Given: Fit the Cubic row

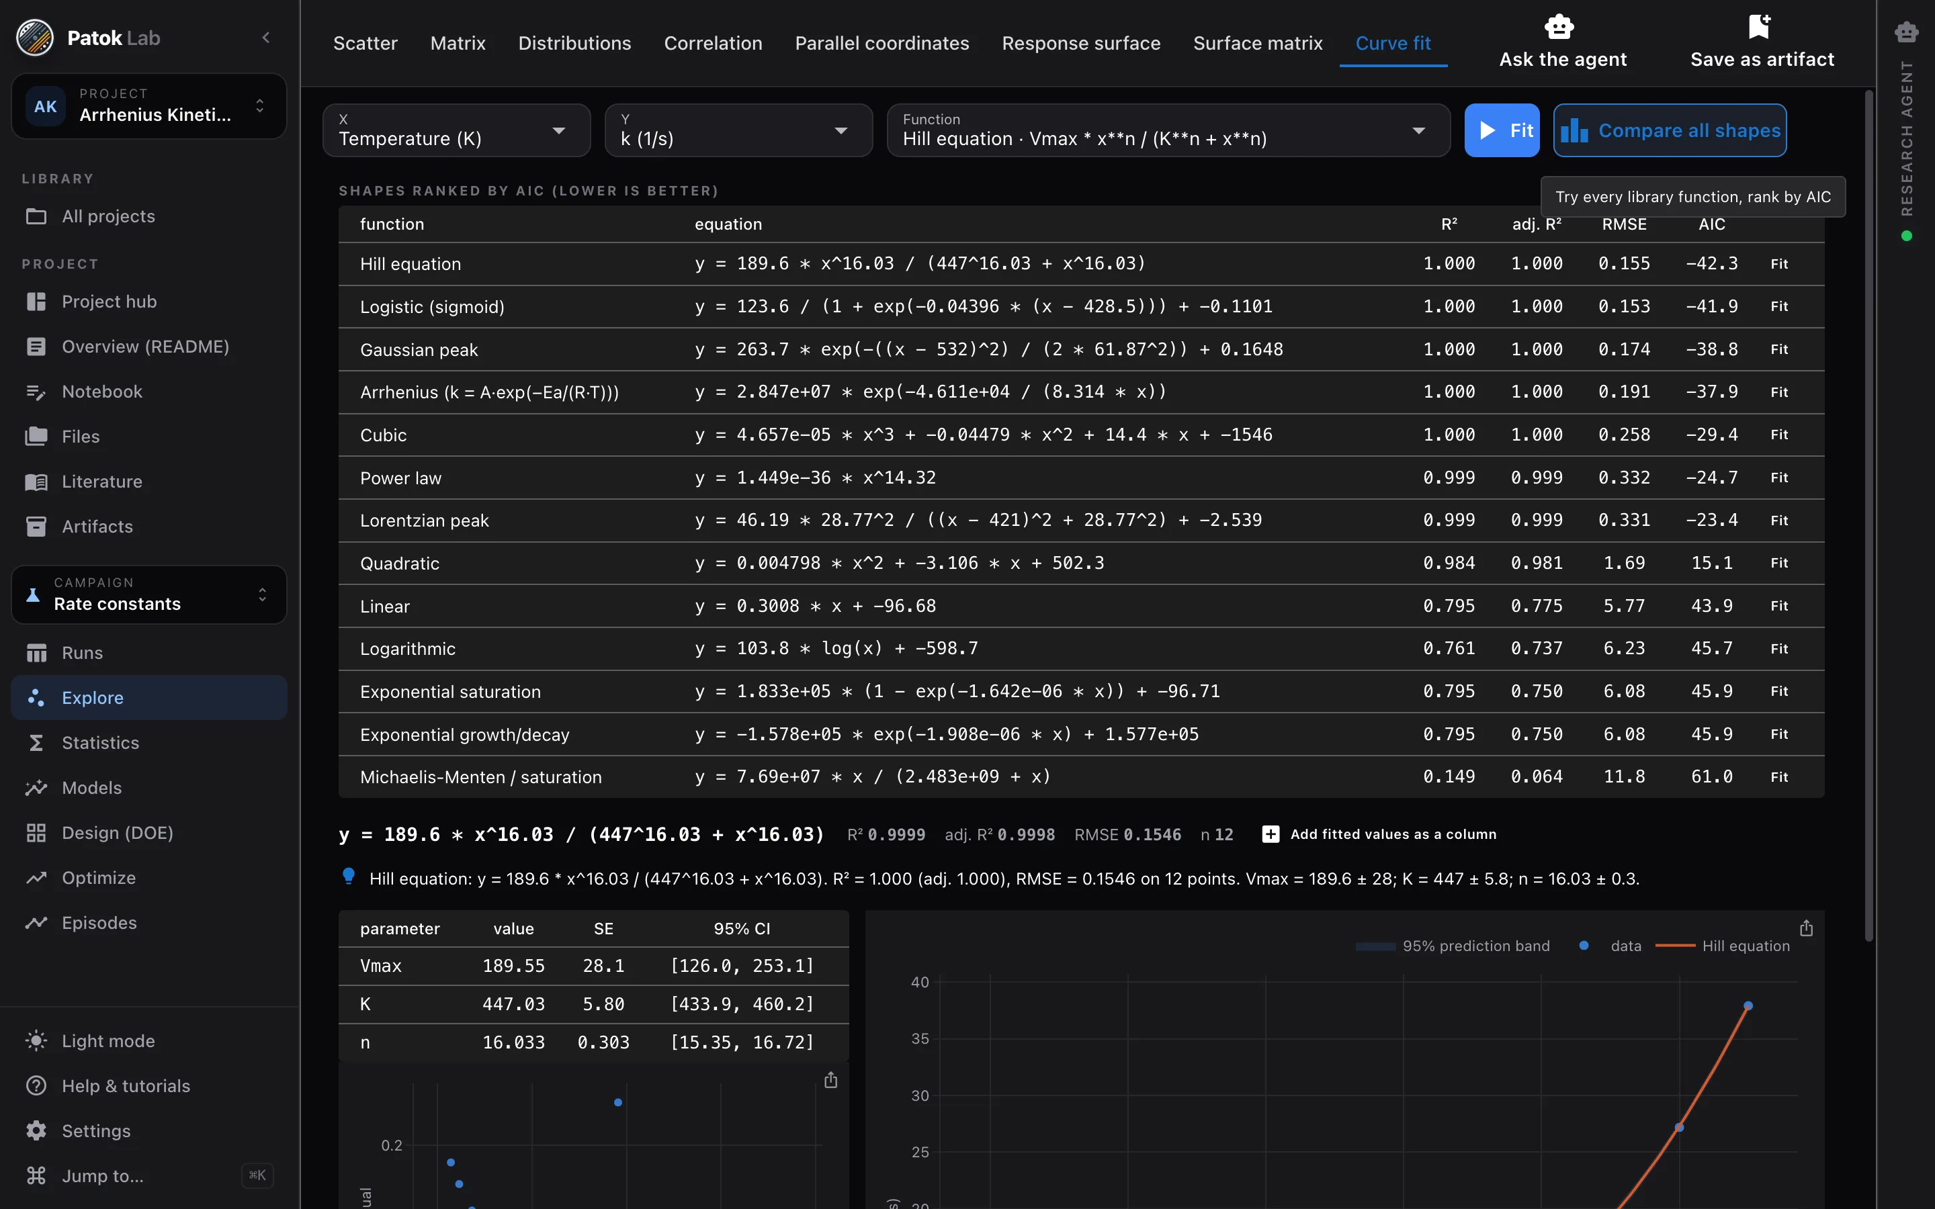Looking at the screenshot, I should tap(1779, 434).
